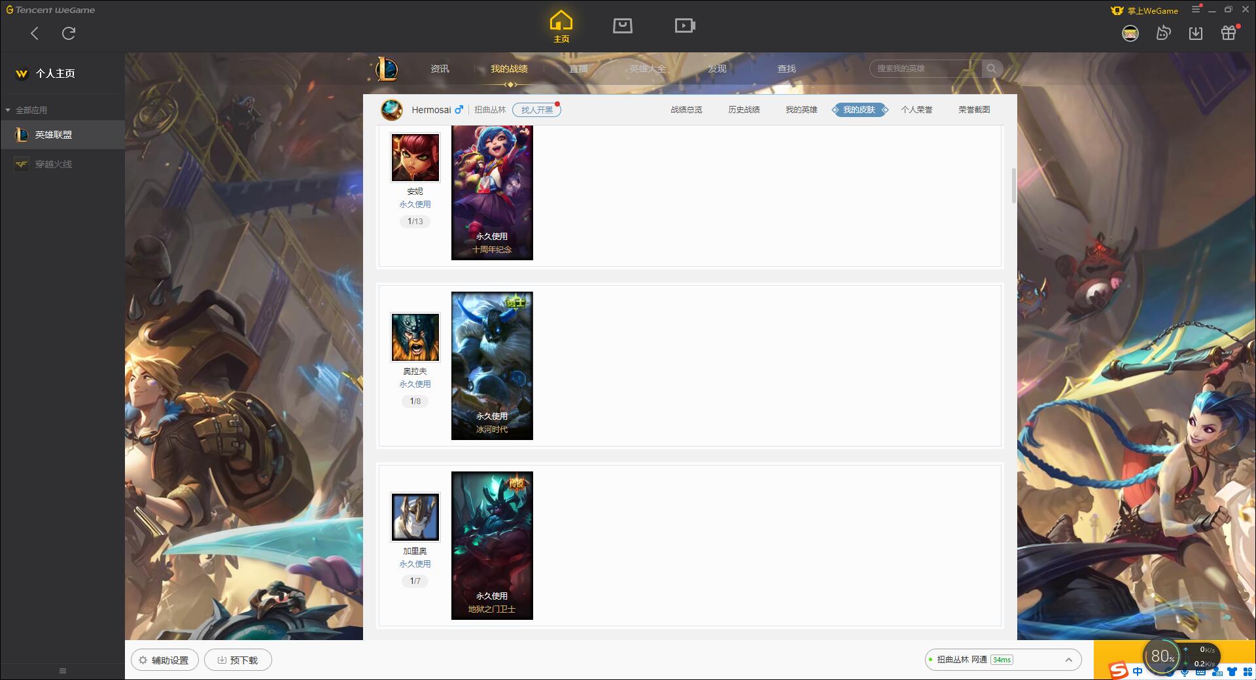Click the sidebar bottom handle icon

63,671
